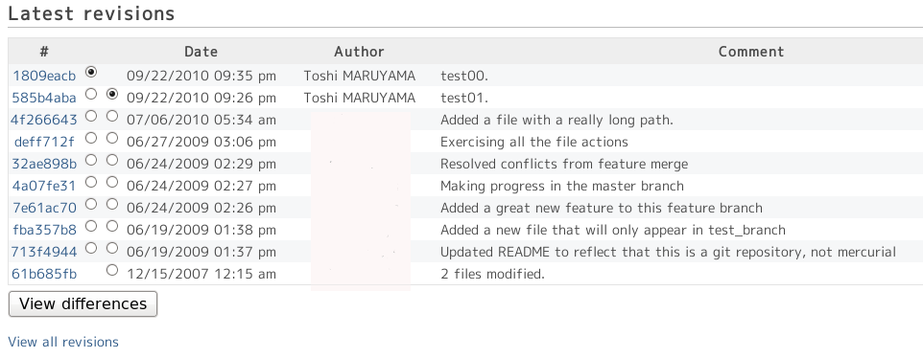Open revision 1809eacb

[x=44, y=76]
